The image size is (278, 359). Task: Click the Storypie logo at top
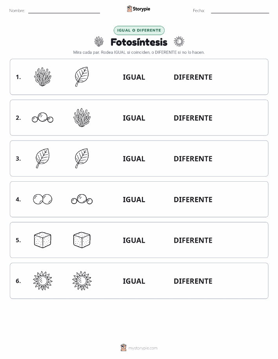[x=138, y=9]
